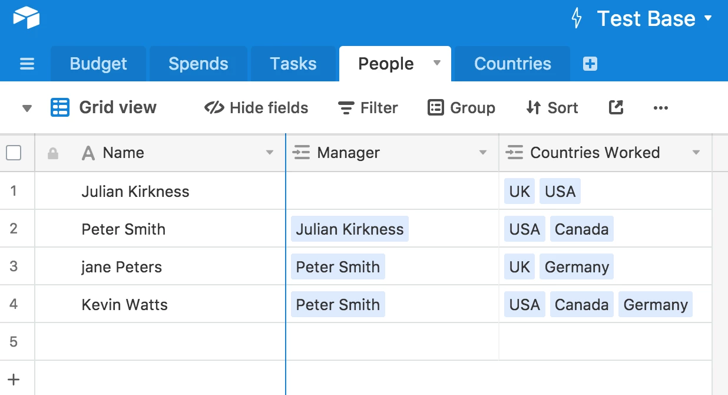Switch to the Budget tab

98,64
